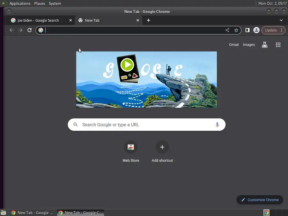Open the Images link

click(x=249, y=45)
